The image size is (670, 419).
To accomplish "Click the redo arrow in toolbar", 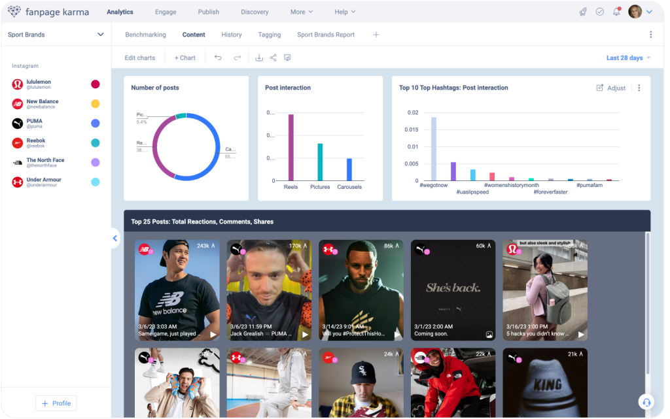I will click(238, 58).
